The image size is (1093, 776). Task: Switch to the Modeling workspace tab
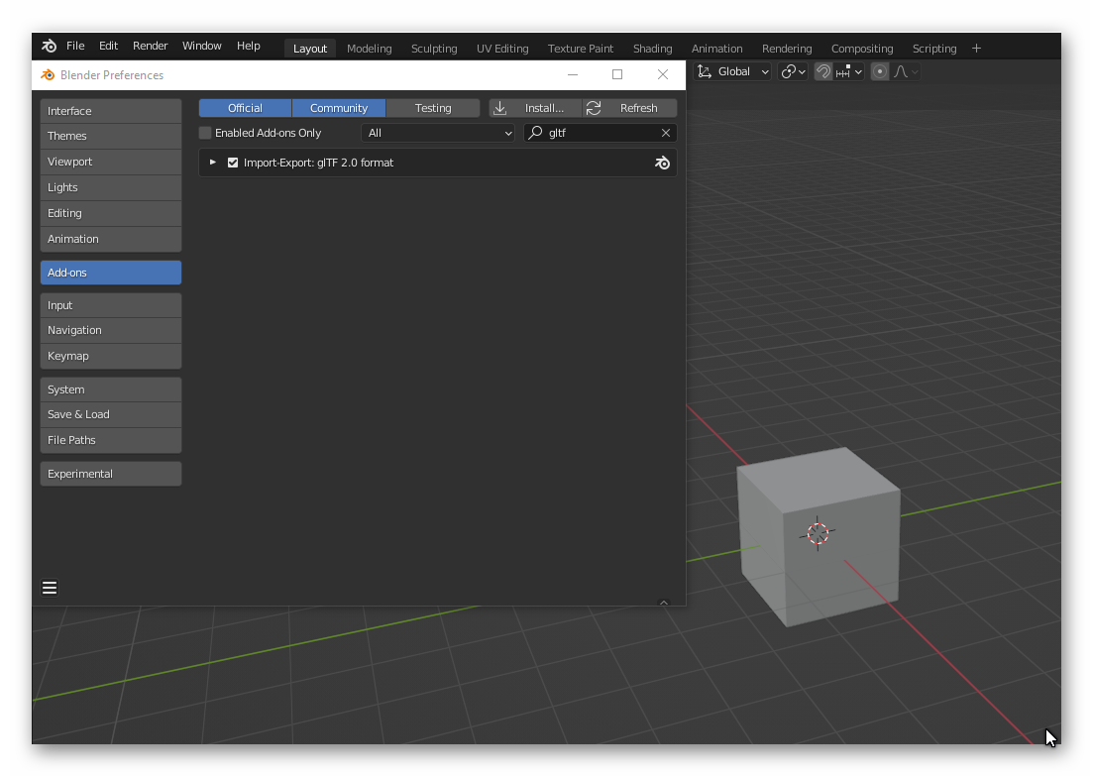(369, 49)
